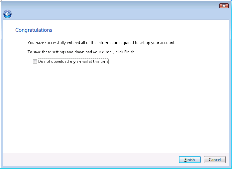Click the blue header strip beside back arrow
Image resolution: width=232 pixels, height=169 pixels.
point(116,14)
